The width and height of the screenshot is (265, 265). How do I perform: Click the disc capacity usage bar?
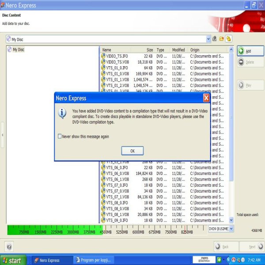107,230
